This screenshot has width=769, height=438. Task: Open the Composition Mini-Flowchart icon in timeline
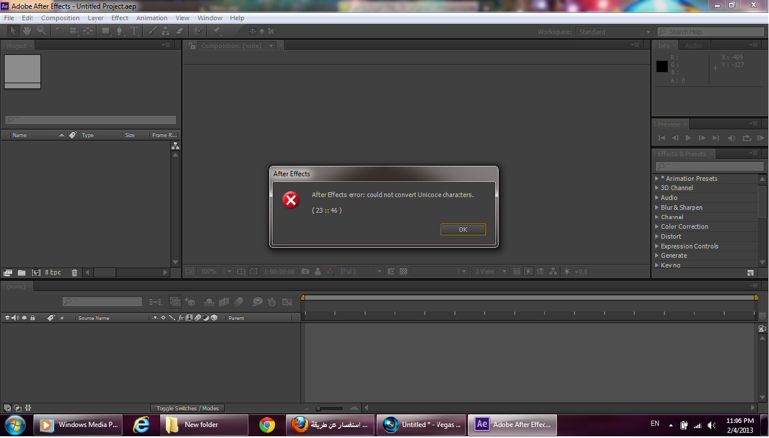pos(155,302)
